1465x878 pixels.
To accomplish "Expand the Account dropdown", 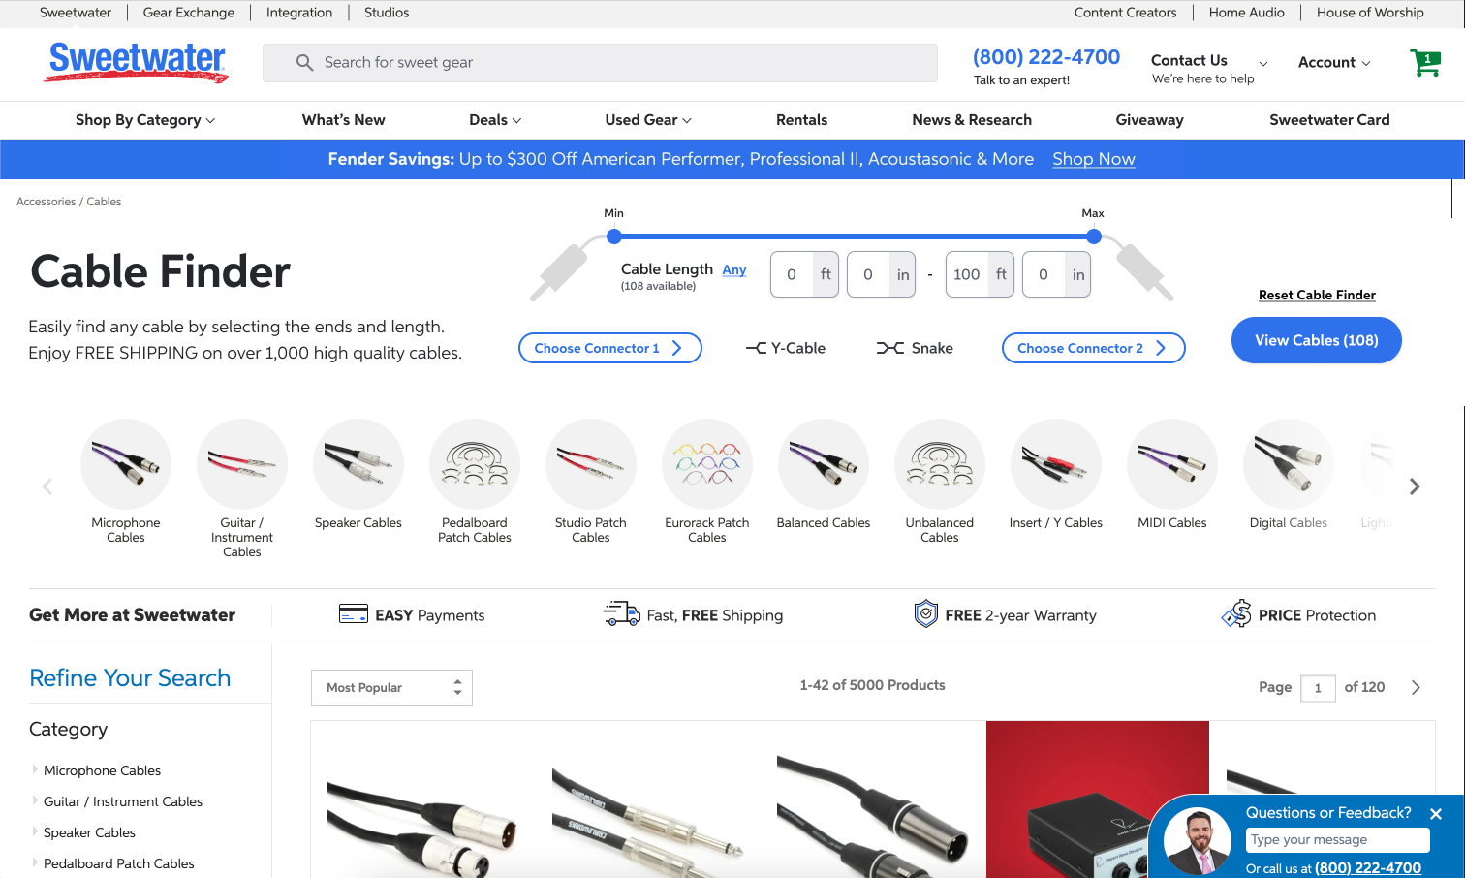I will coord(1334,62).
